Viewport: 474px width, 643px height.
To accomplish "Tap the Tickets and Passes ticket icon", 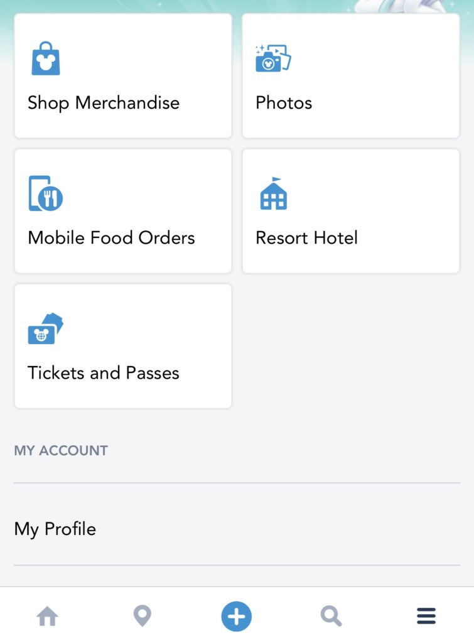I will (46, 328).
